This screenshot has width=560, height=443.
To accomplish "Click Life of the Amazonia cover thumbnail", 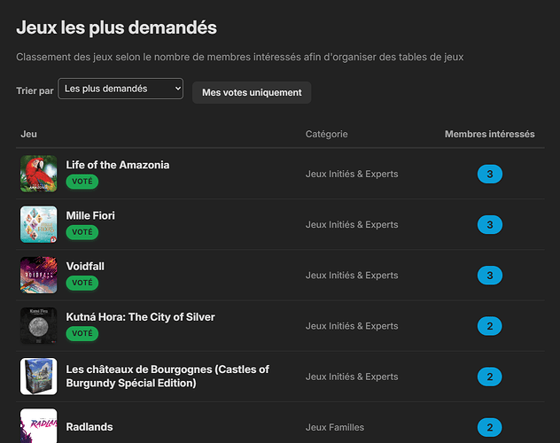I will (x=39, y=174).
